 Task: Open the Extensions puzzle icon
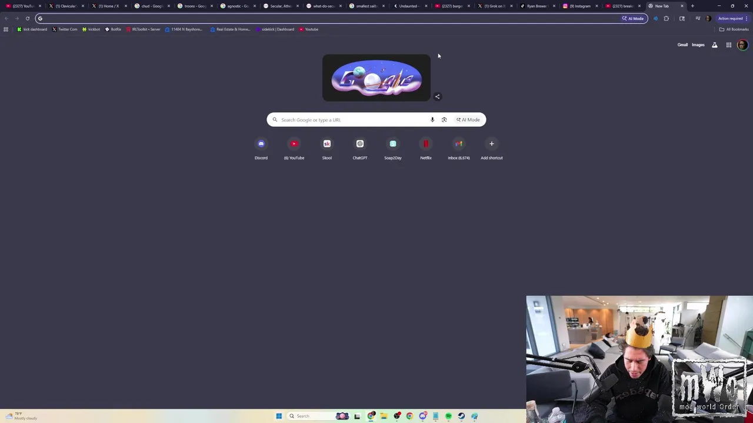[666, 18]
